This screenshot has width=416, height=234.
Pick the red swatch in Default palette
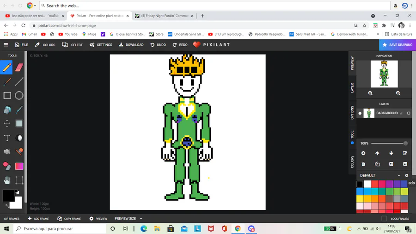(374, 184)
